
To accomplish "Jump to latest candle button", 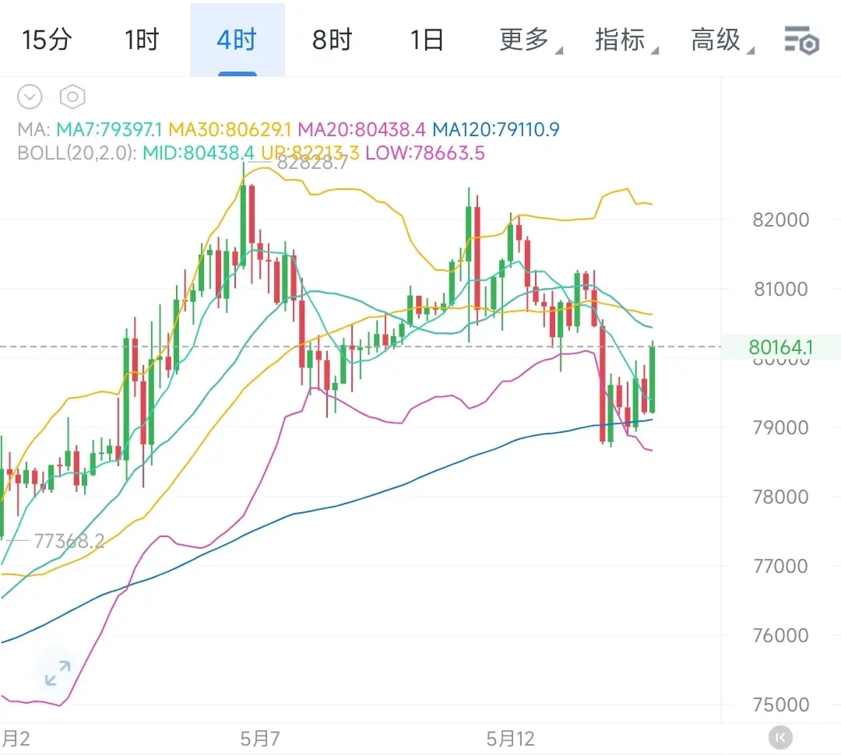I will point(780,738).
